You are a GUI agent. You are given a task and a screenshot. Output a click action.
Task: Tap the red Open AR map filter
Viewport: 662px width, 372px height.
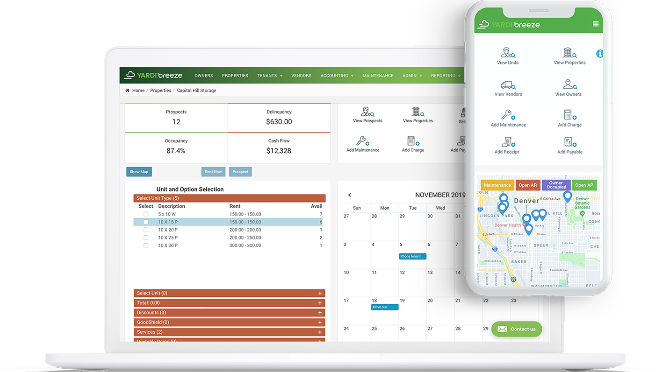[528, 185]
